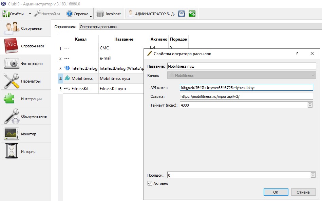Click the lock session icon in toolbar
The image size is (322, 201).
(x=182, y=14)
